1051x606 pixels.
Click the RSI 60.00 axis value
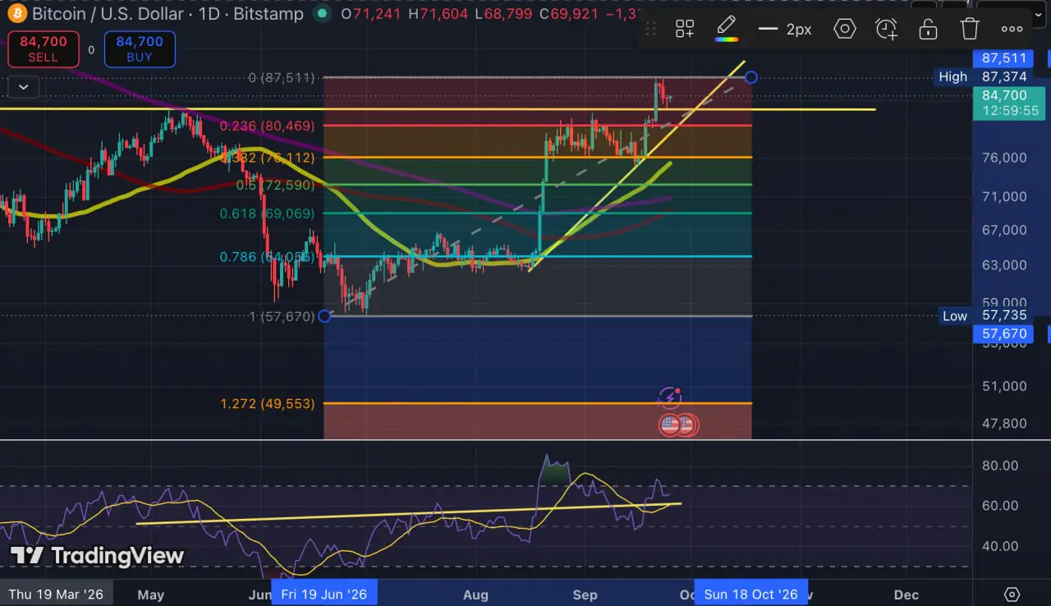(x=1000, y=506)
